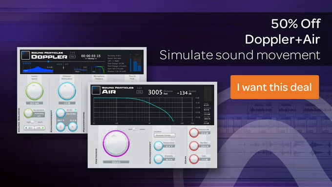Click the Humidity value field in Air
The width and height of the screenshot is (332, 187).
click(x=169, y=160)
